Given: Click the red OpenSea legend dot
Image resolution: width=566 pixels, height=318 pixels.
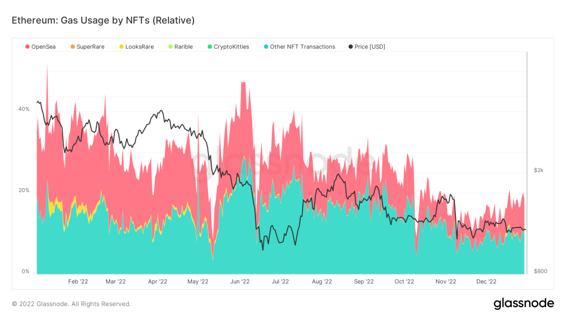Looking at the screenshot, I should coord(27,47).
